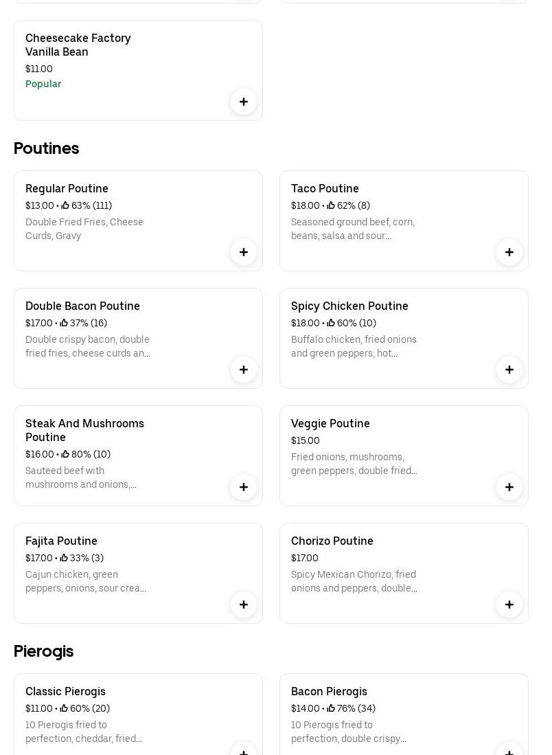Add Veggie Poutine to the order

click(509, 487)
